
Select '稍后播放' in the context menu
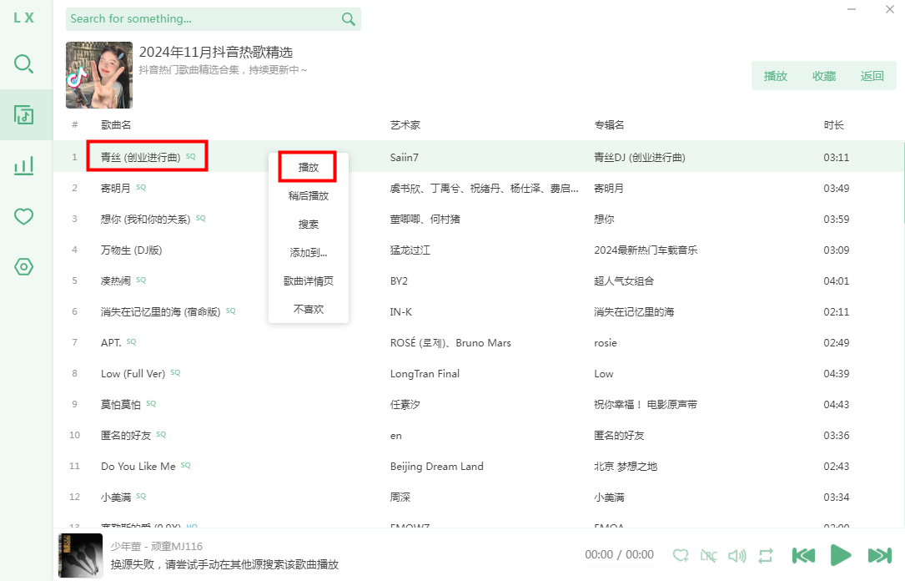309,196
